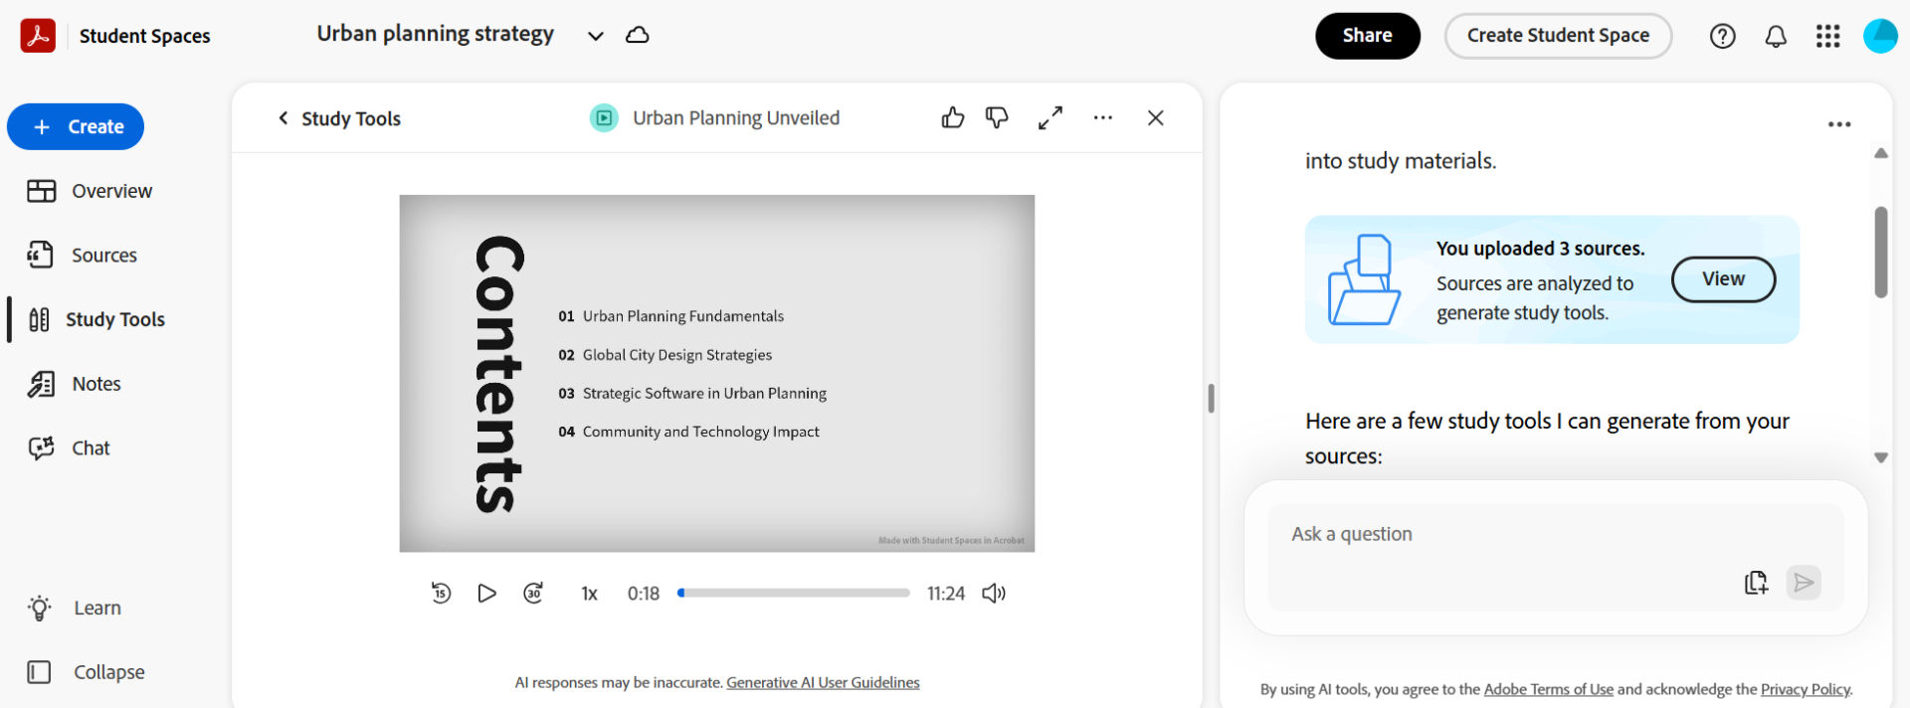Click the Student Spaces title

point(144,36)
